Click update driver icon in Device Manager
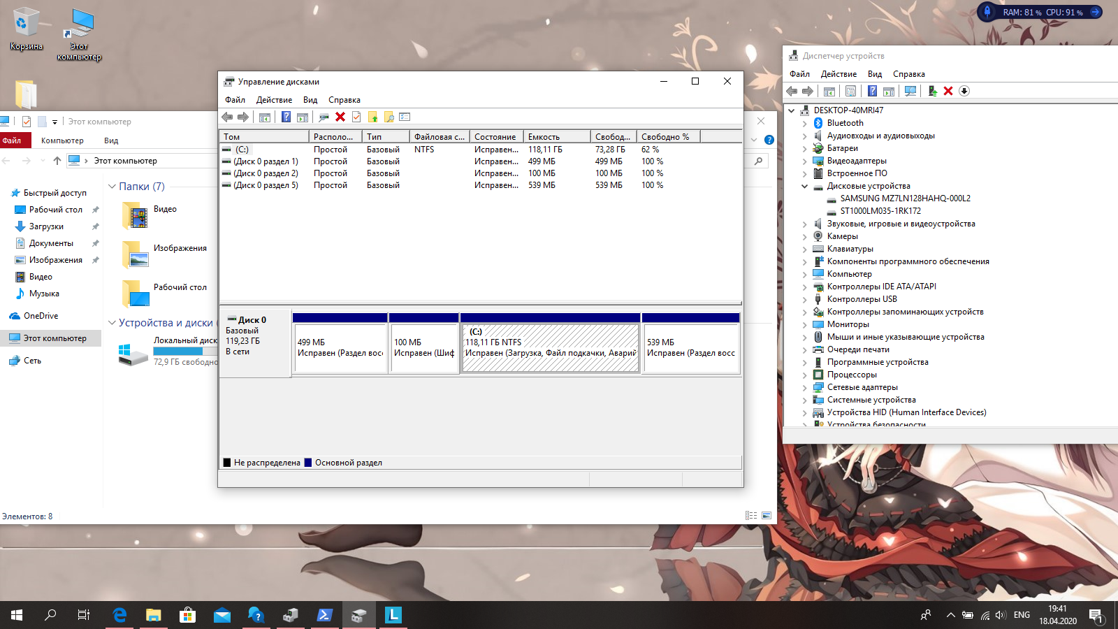The height and width of the screenshot is (629, 1118). coord(932,91)
